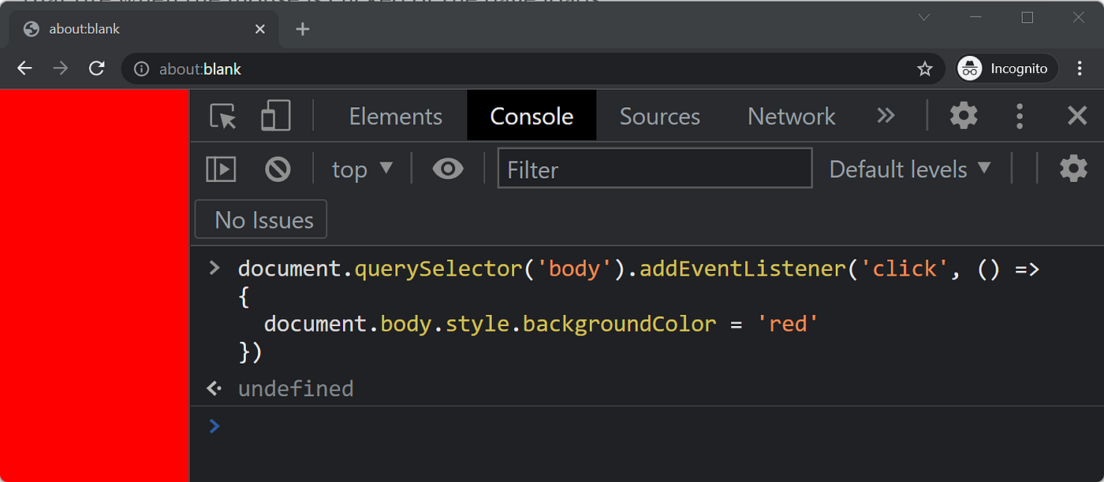The width and height of the screenshot is (1104, 482).
Task: Open the Default levels dropdown
Action: click(910, 168)
